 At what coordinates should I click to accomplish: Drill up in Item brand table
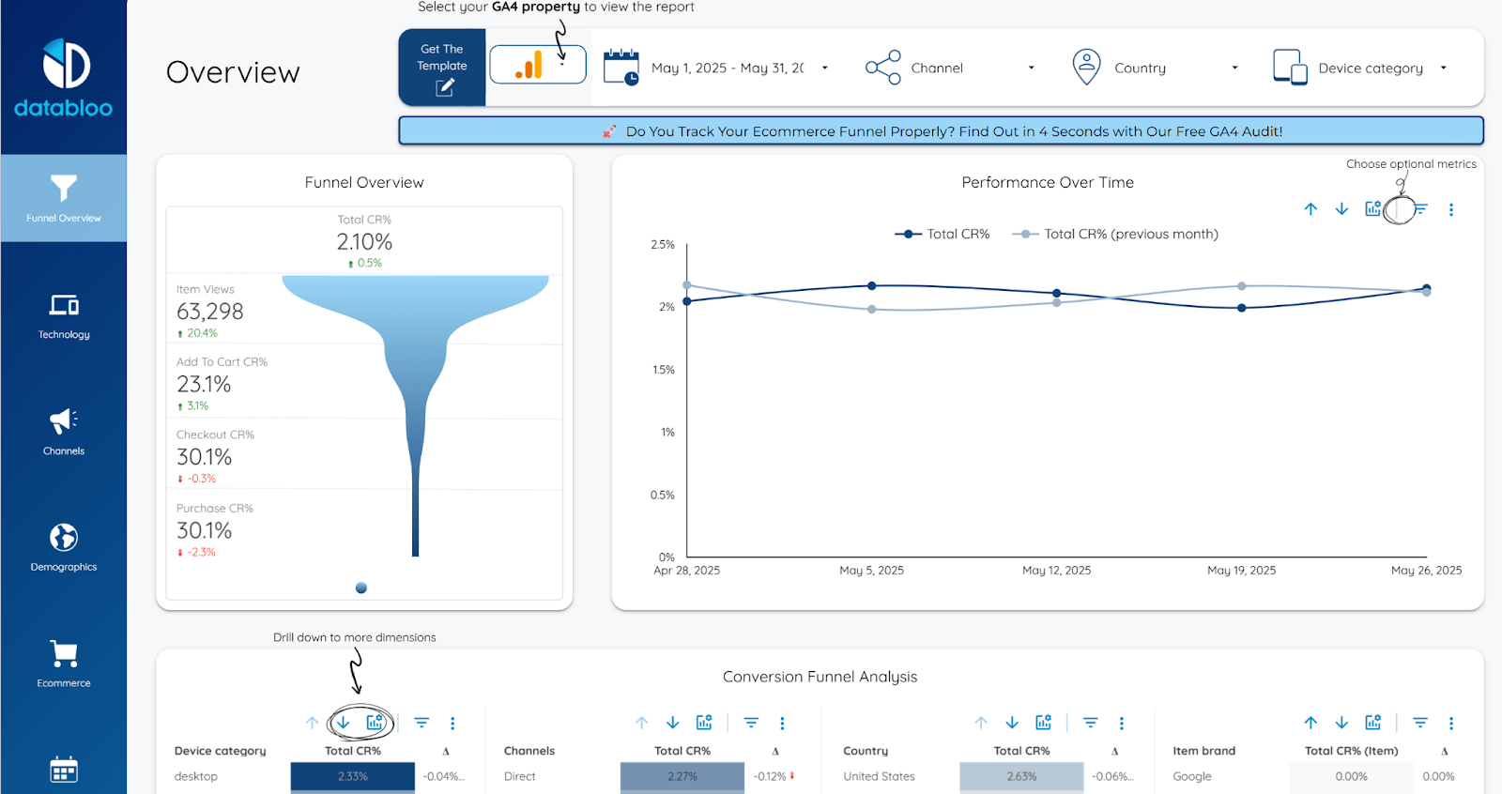point(1310,723)
